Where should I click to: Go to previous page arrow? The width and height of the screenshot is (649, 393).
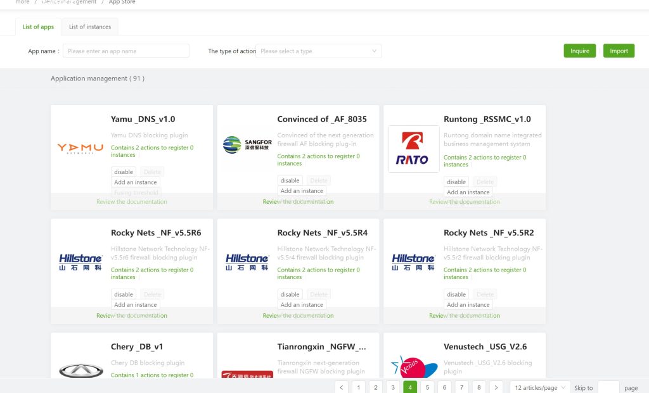341,387
